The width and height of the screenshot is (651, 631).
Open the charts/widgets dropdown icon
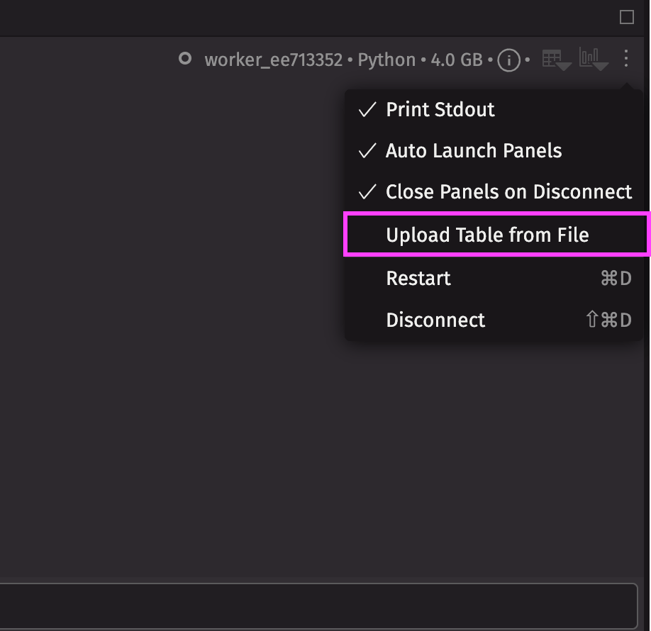tap(593, 59)
